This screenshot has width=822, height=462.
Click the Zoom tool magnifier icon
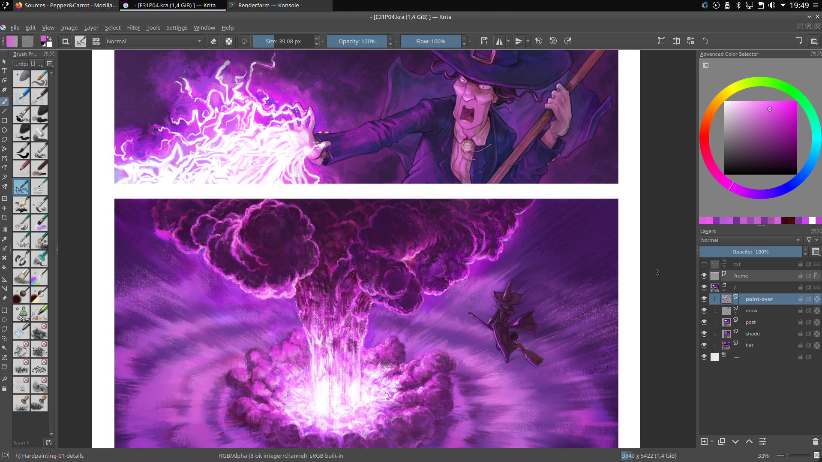click(x=4, y=379)
